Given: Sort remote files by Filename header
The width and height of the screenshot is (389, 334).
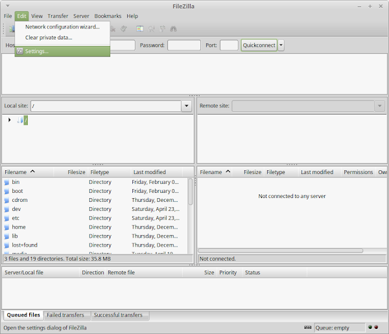Looking at the screenshot, I should click(215, 172).
